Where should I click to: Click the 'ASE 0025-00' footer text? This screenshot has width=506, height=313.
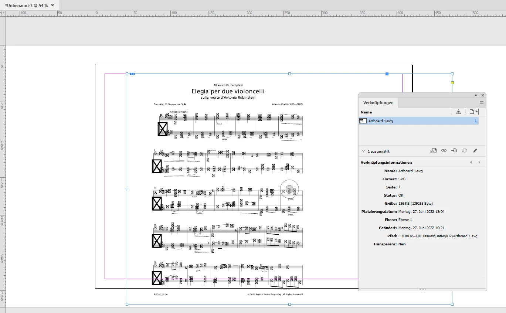pos(160,295)
